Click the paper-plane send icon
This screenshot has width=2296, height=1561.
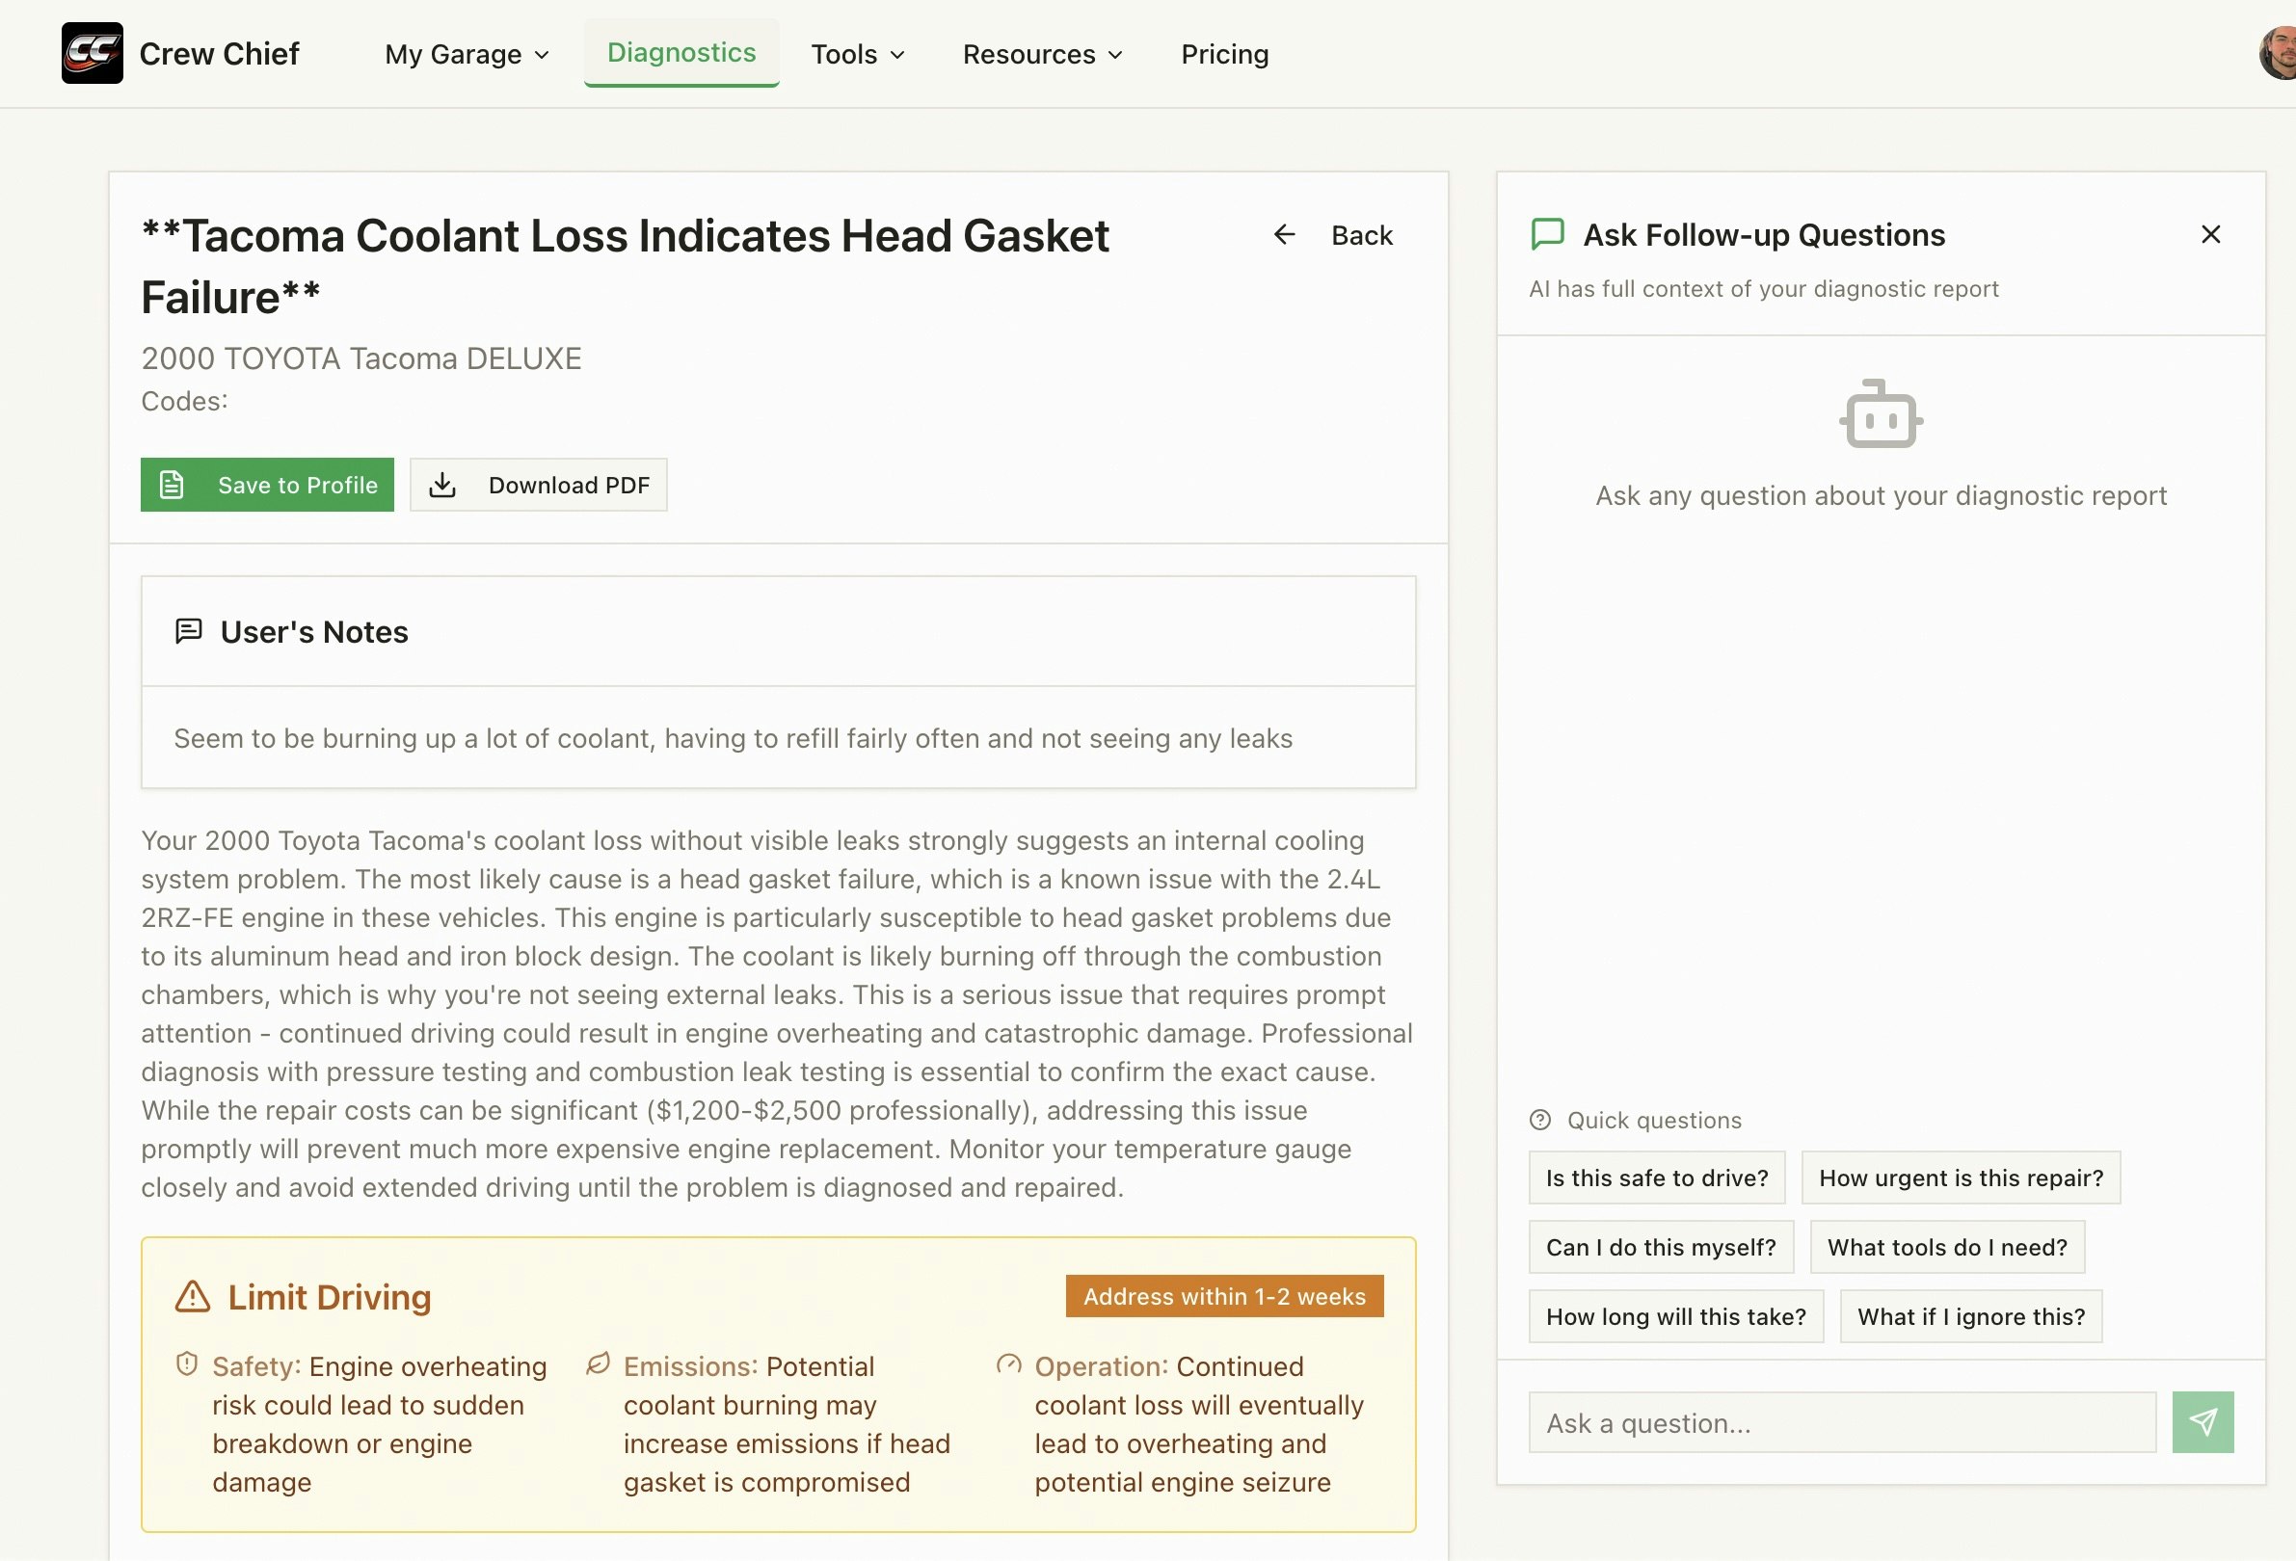(x=2203, y=1422)
